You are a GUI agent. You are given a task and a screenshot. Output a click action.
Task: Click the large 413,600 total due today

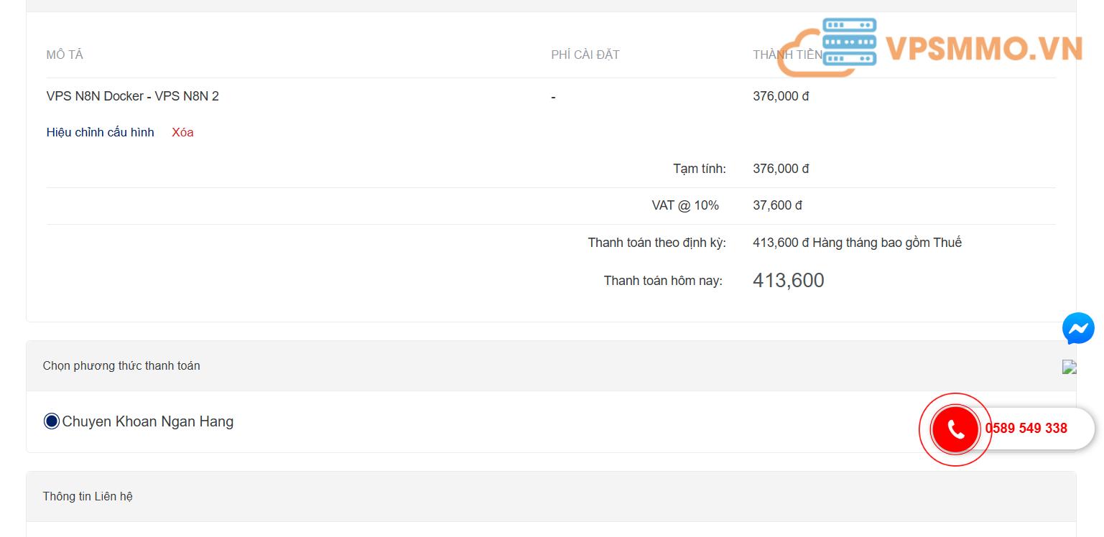pyautogui.click(x=788, y=281)
